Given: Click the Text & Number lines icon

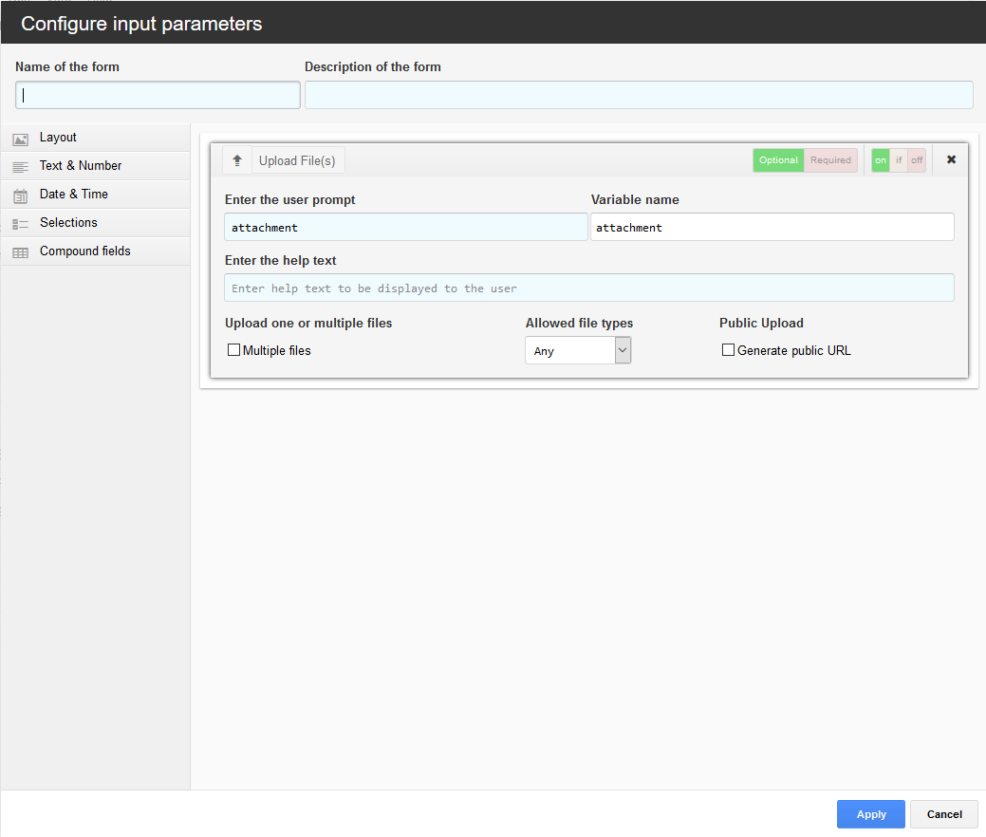Looking at the screenshot, I should coord(20,167).
